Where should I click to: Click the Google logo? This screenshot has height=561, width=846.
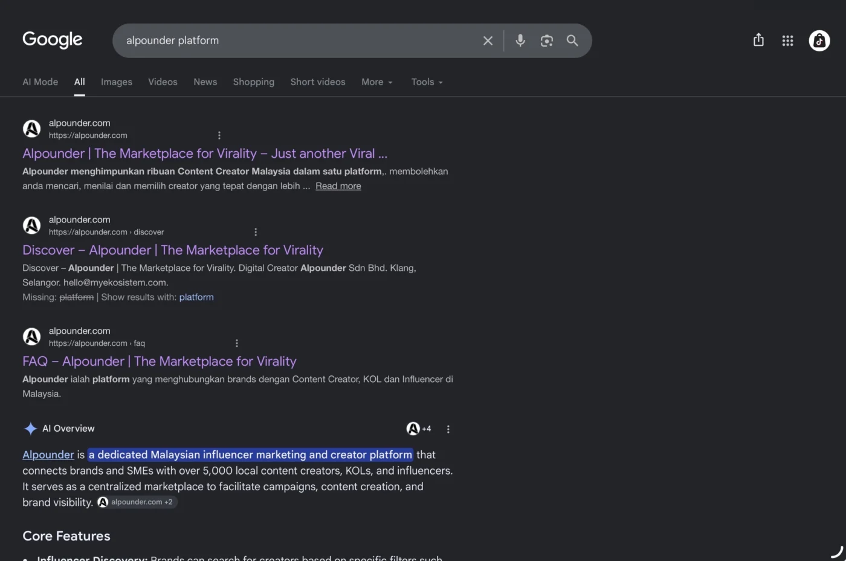tap(53, 40)
